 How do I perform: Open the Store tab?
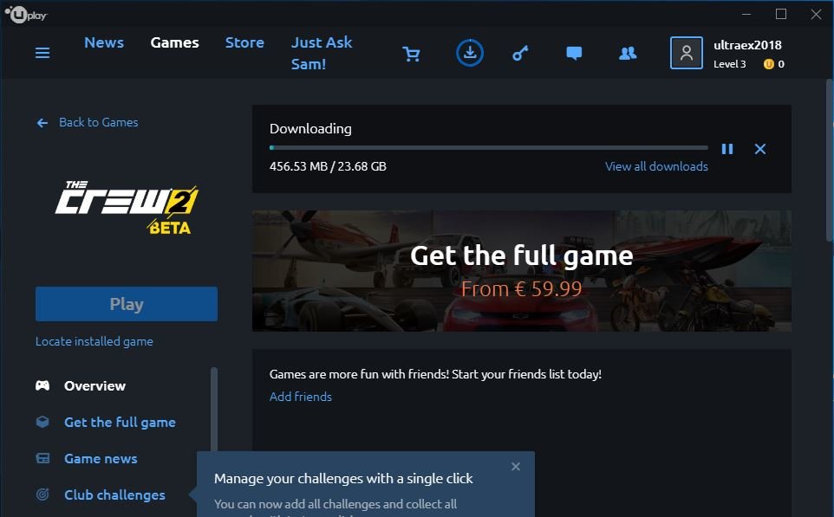[244, 42]
